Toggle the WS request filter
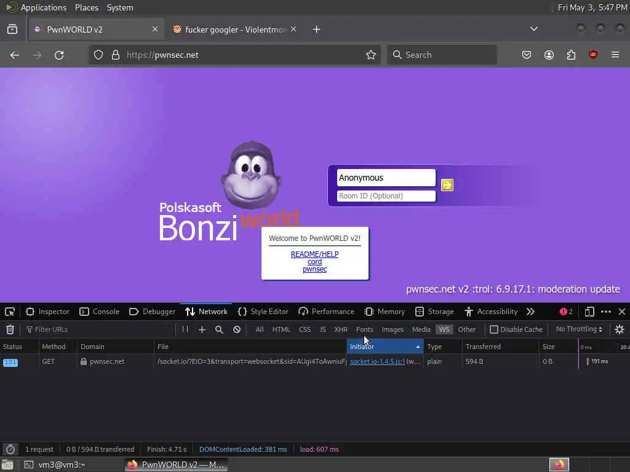The image size is (630, 472). pyautogui.click(x=444, y=329)
